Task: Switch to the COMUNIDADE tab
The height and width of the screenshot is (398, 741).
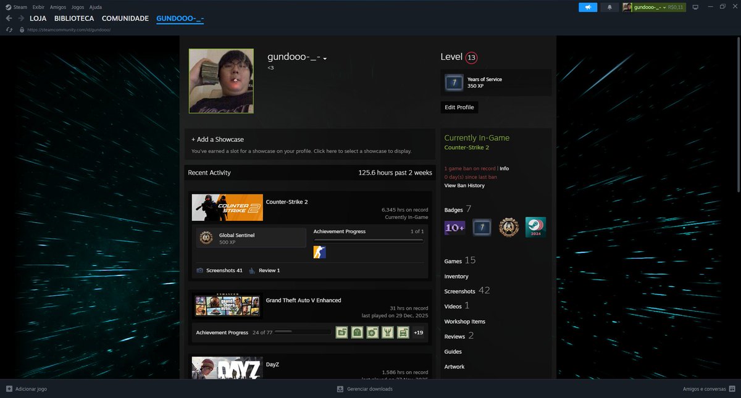Action: (125, 19)
